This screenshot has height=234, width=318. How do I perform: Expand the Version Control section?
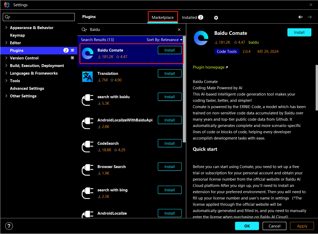[x=6, y=58]
